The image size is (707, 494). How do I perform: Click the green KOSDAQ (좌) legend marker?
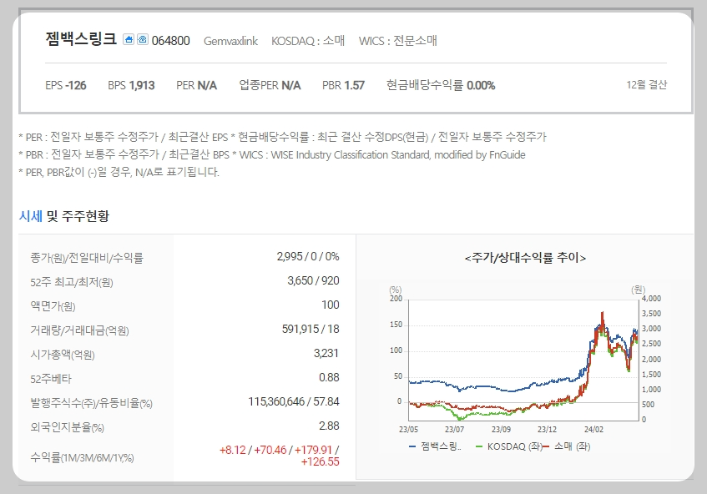(479, 446)
